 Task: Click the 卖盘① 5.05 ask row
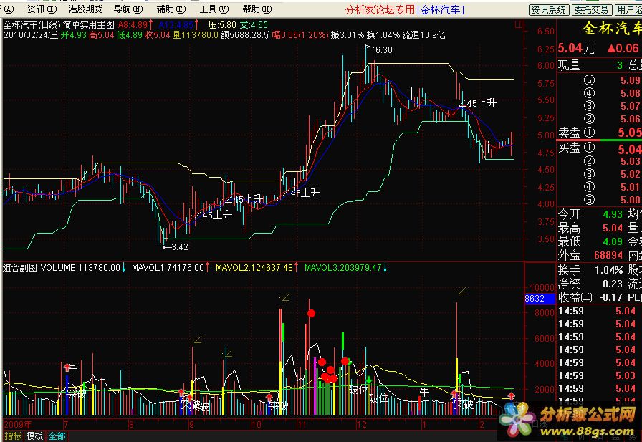(600, 133)
